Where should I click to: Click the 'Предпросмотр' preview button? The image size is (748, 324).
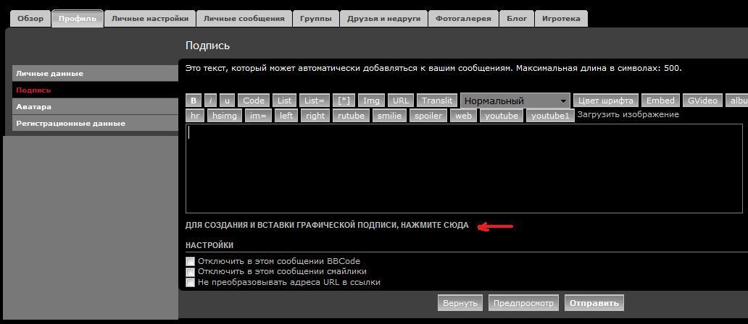point(524,303)
